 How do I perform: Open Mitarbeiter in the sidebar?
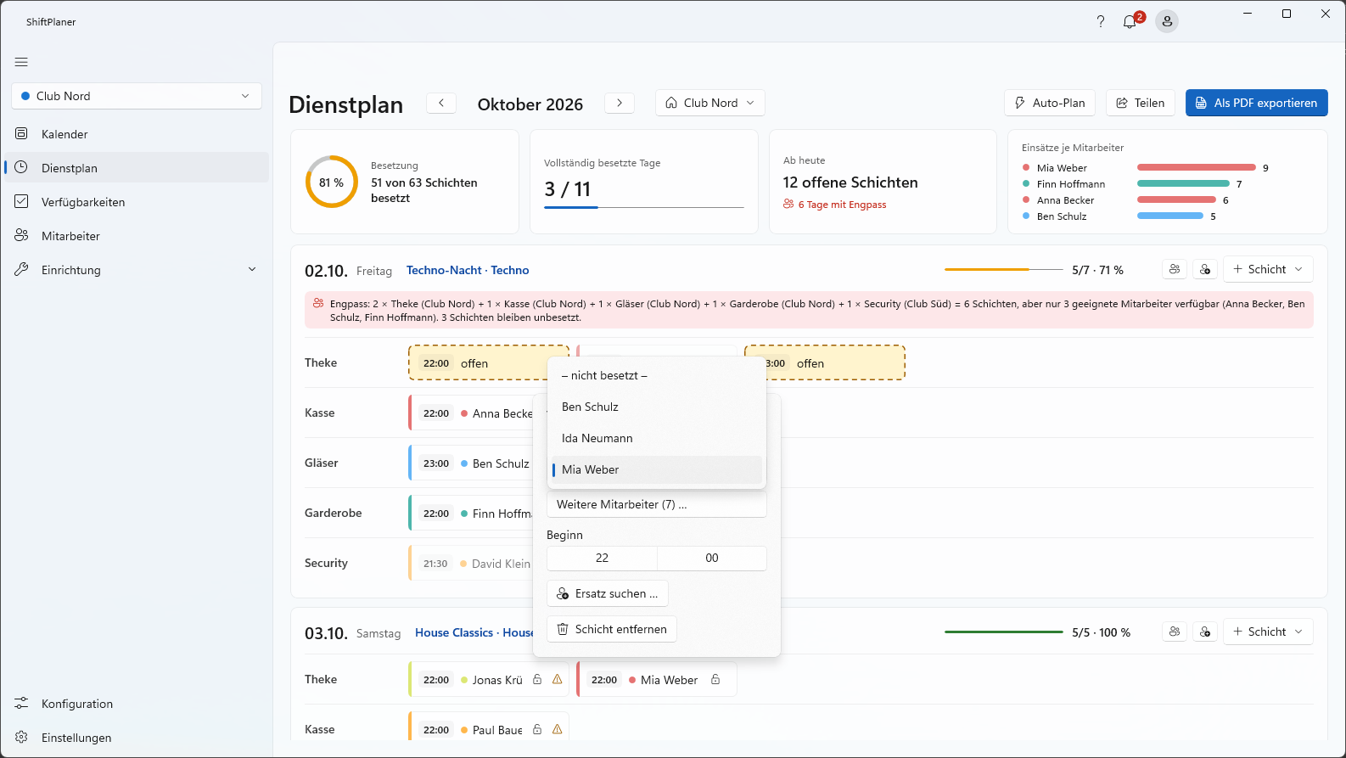click(x=136, y=236)
